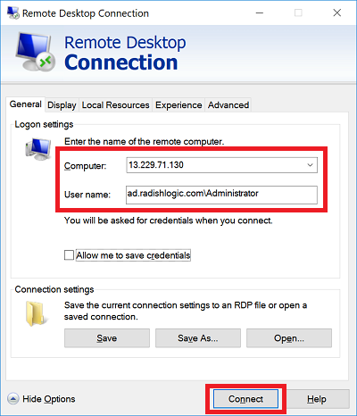This screenshot has width=357, height=416.
Task: Save the current connection settings
Action: click(x=107, y=338)
